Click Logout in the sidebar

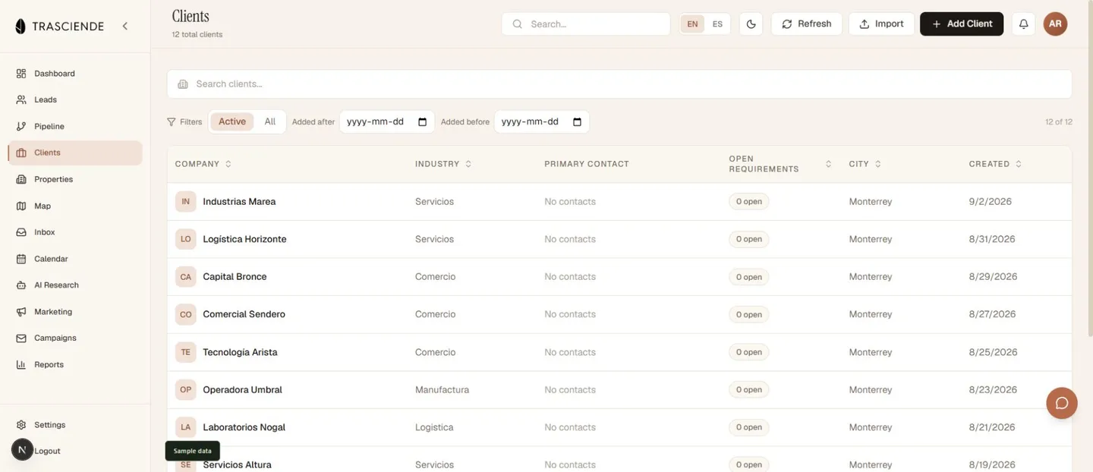[47, 451]
